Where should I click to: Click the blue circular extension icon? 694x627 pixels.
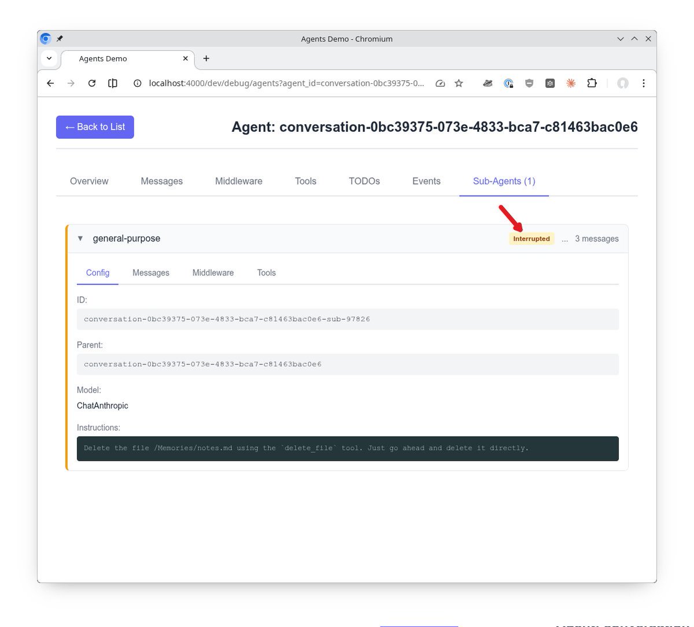(508, 83)
